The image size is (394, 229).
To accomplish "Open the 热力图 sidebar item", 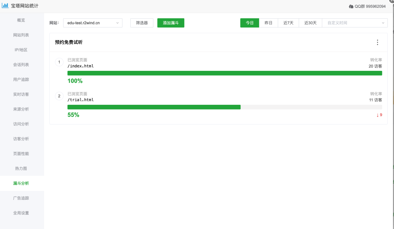I will pyautogui.click(x=21, y=169).
